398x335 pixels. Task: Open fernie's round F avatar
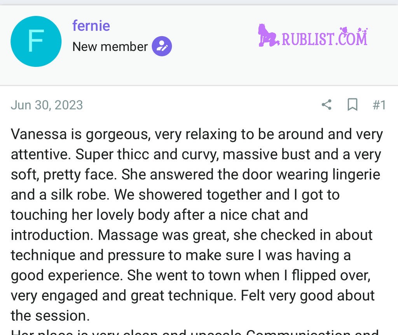36,41
